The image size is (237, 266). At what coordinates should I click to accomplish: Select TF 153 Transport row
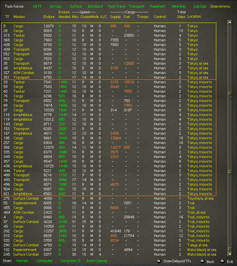point(109,129)
